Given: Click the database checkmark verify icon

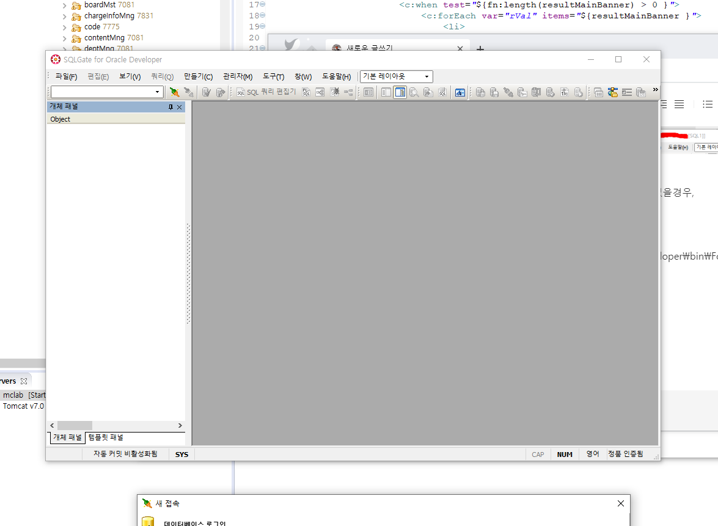Looking at the screenshot, I should coord(551,92).
